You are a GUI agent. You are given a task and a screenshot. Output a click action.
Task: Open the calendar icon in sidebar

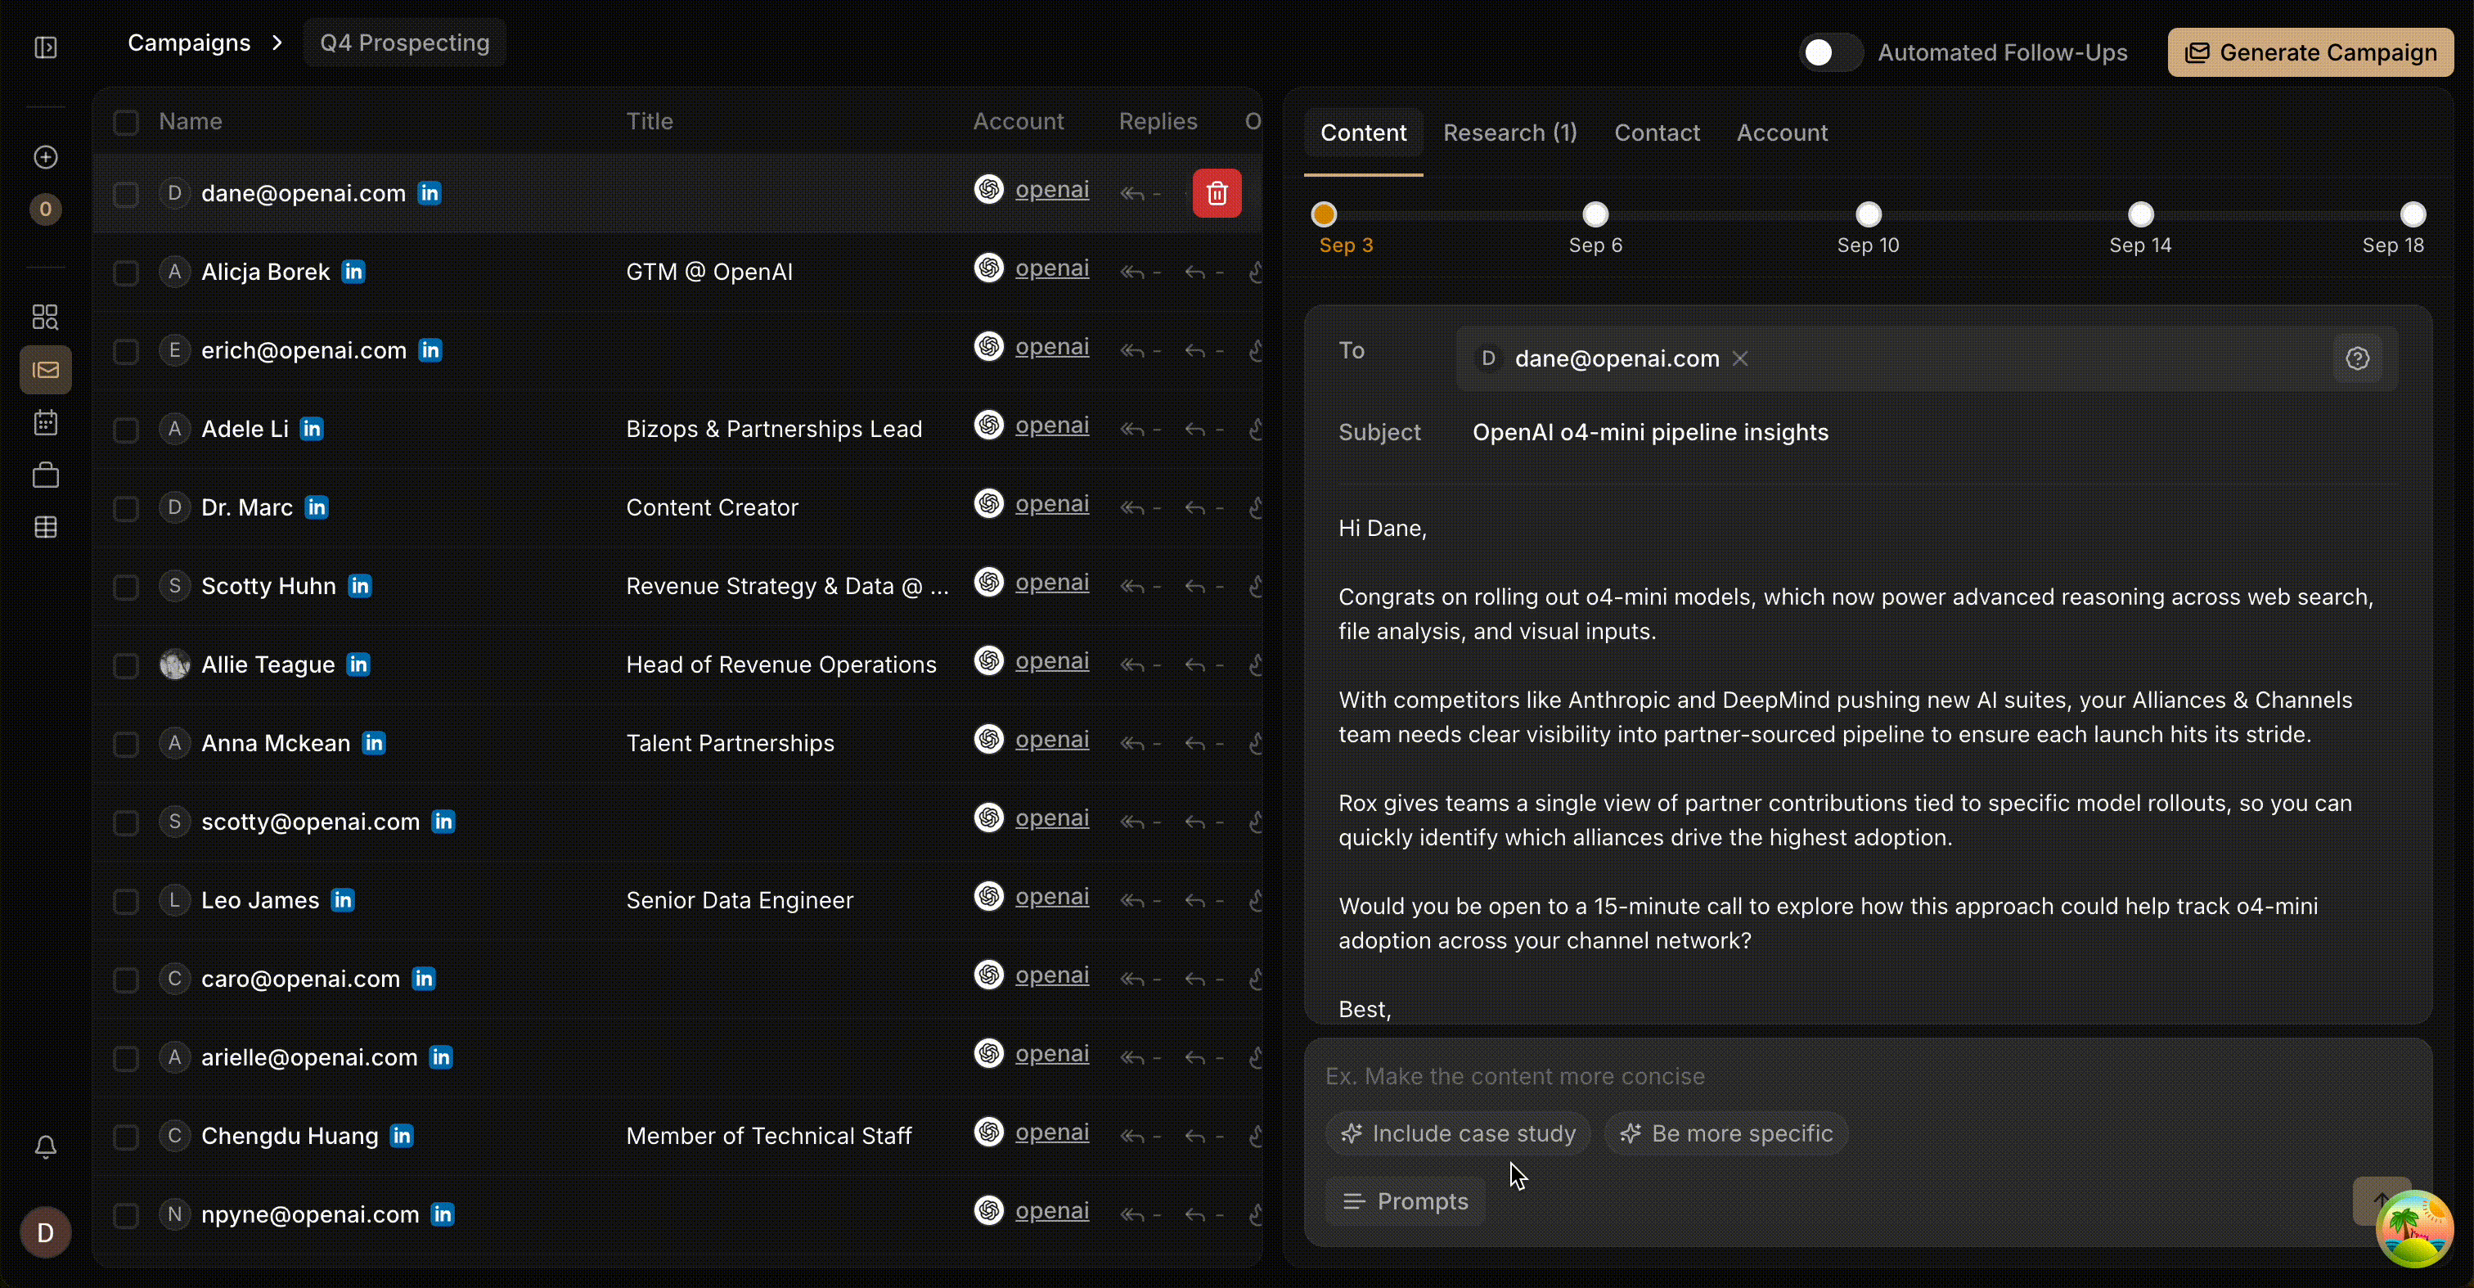coord(45,422)
